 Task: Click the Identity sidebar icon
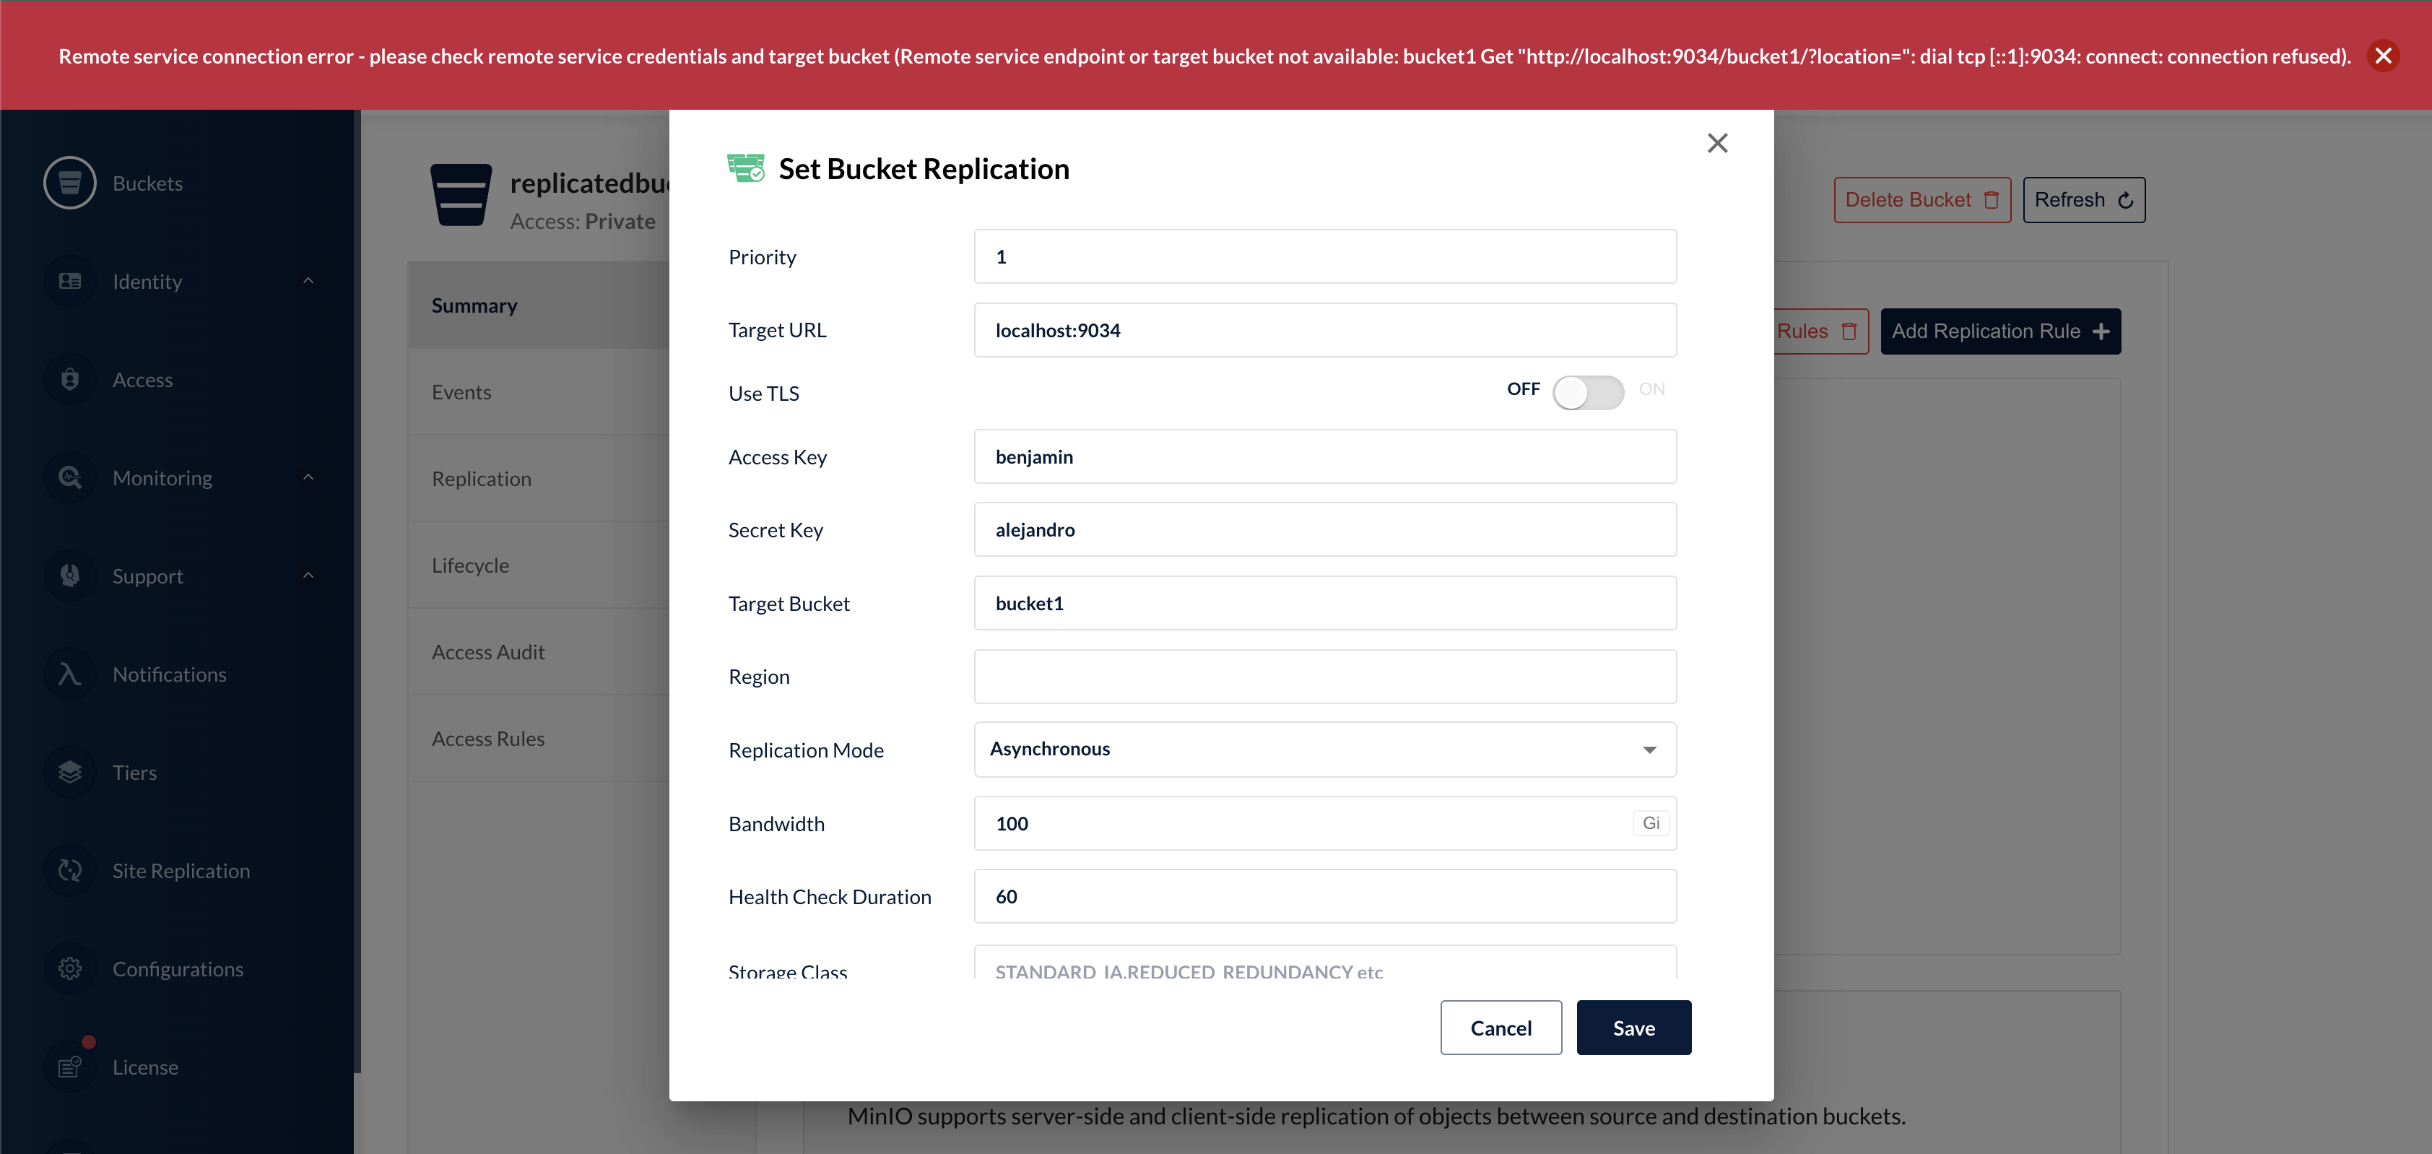[x=70, y=280]
